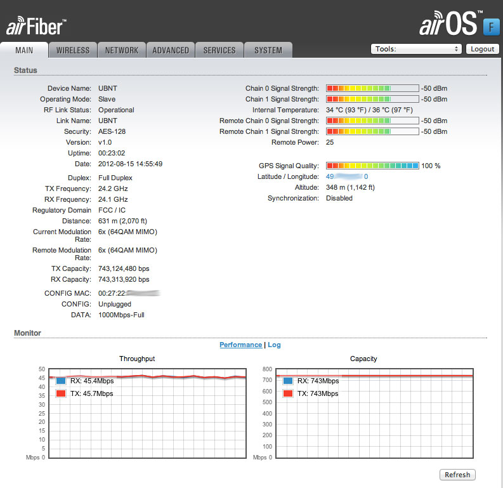Switch to the MAIN tab
The image size is (503, 488).
(24, 50)
